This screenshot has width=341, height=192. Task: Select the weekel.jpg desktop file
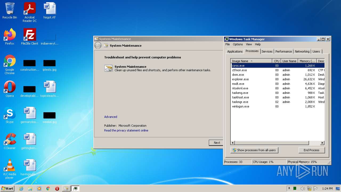[x=50, y=118]
